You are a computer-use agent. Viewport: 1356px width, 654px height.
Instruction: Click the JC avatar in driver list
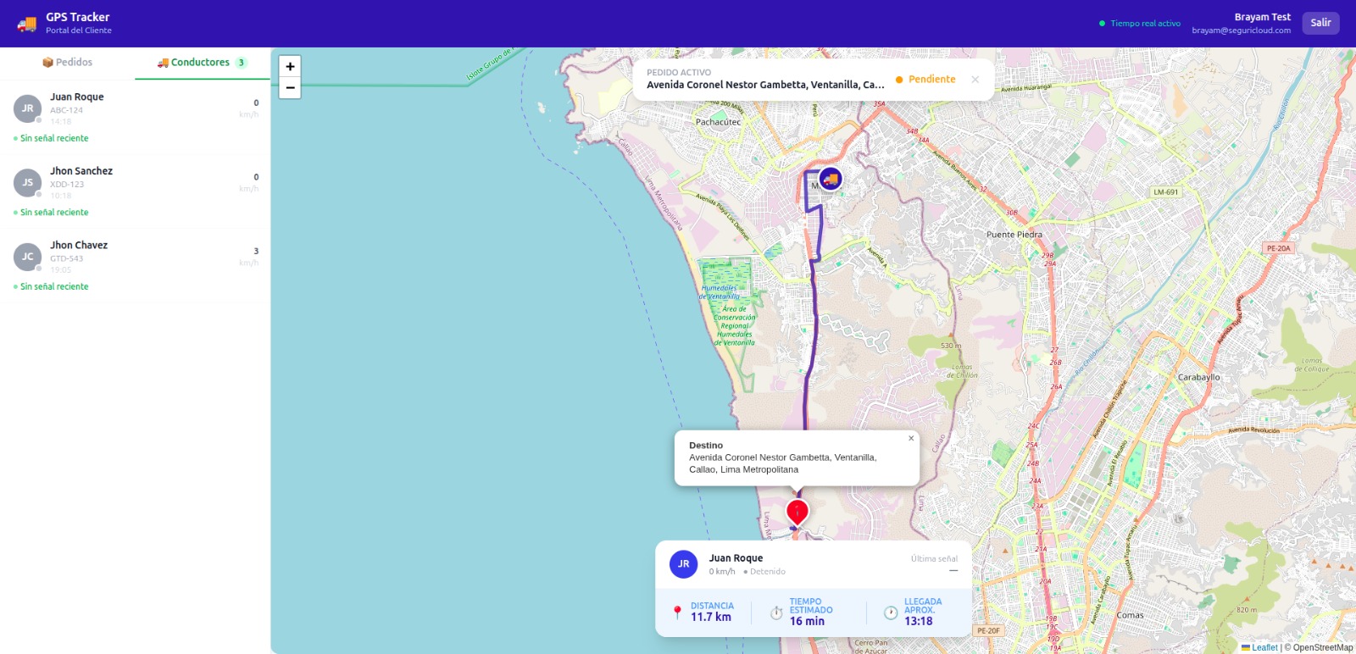click(x=28, y=257)
